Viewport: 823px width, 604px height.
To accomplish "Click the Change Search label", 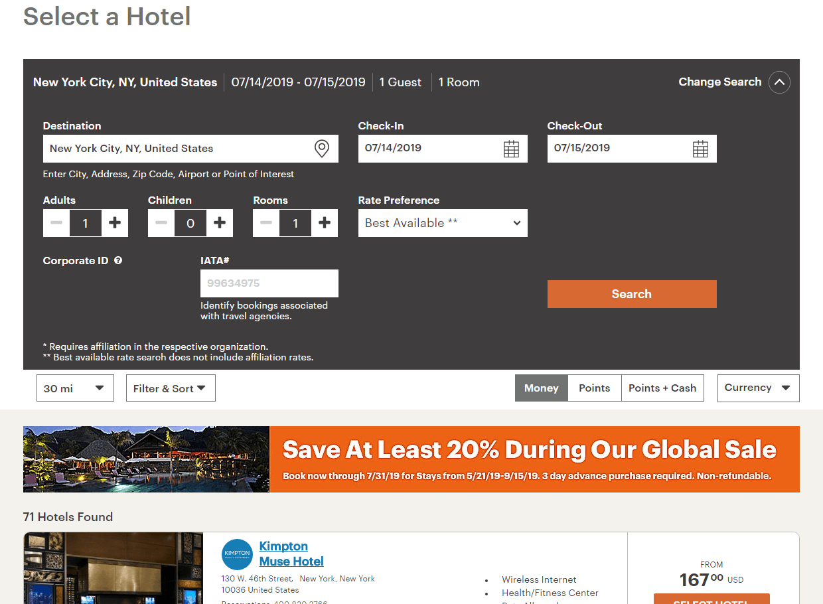I will 719,82.
